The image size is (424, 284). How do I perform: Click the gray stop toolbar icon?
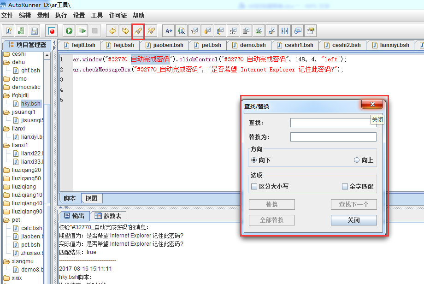coord(94,31)
